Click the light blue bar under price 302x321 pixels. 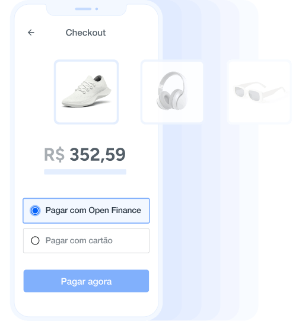(x=85, y=171)
